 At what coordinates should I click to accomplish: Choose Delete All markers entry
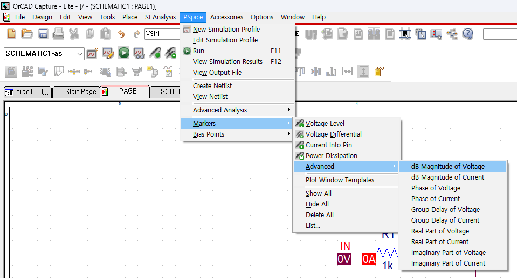(346, 215)
